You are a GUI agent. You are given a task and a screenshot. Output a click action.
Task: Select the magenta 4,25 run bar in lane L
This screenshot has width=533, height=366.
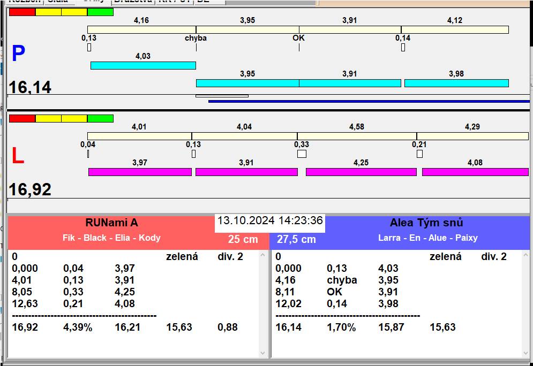pyautogui.click(x=361, y=172)
